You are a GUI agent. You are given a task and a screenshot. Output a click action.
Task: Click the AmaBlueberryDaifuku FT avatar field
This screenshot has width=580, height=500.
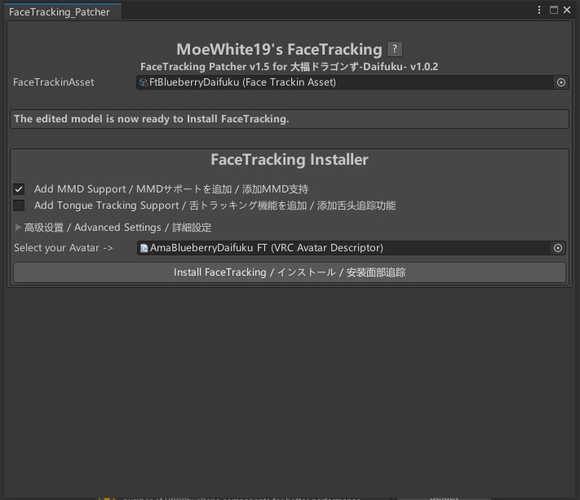351,248
